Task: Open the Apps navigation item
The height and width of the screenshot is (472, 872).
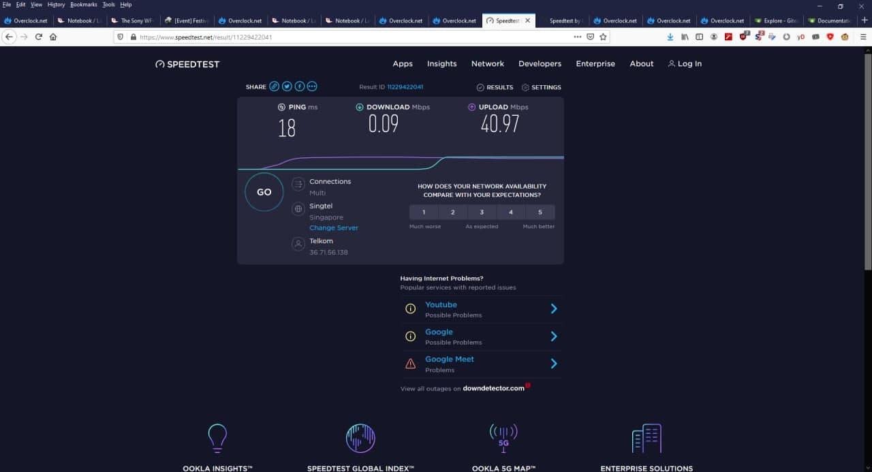Action: click(403, 64)
